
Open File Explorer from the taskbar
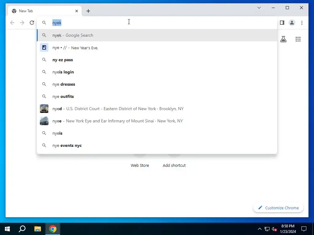(37, 229)
